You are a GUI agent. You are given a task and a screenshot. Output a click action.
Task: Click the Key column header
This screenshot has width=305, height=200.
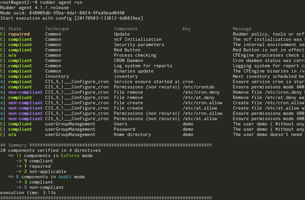[x=187, y=29]
